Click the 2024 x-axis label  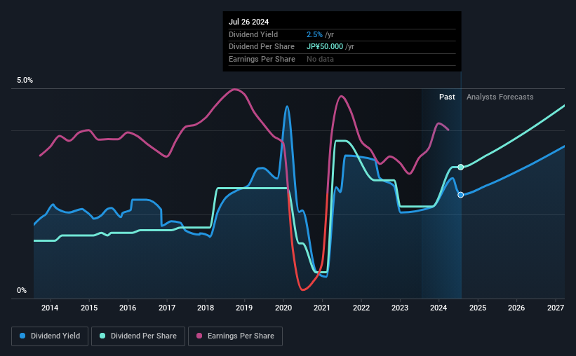438,308
